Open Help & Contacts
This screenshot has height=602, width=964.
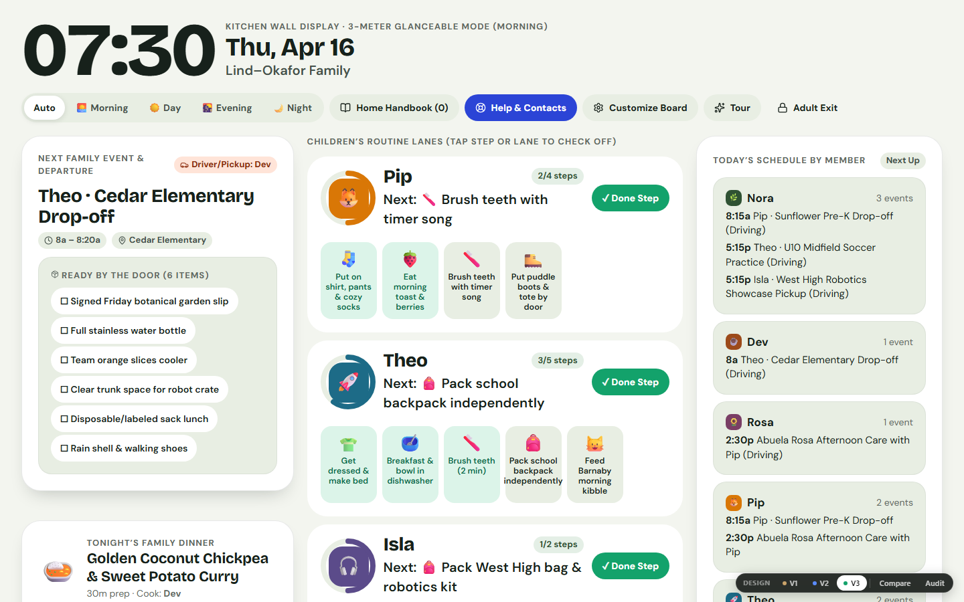521,108
